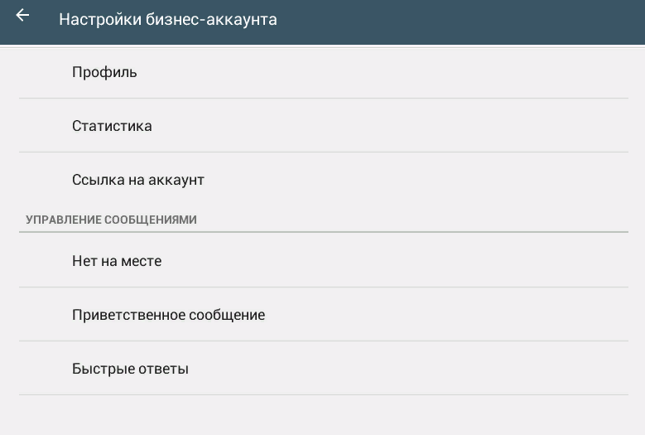Get the account link via Ссылка на аккаунт
This screenshot has width=645, height=435.
pyautogui.click(x=137, y=180)
